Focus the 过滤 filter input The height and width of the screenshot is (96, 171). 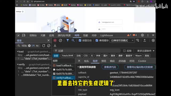point(87,51)
